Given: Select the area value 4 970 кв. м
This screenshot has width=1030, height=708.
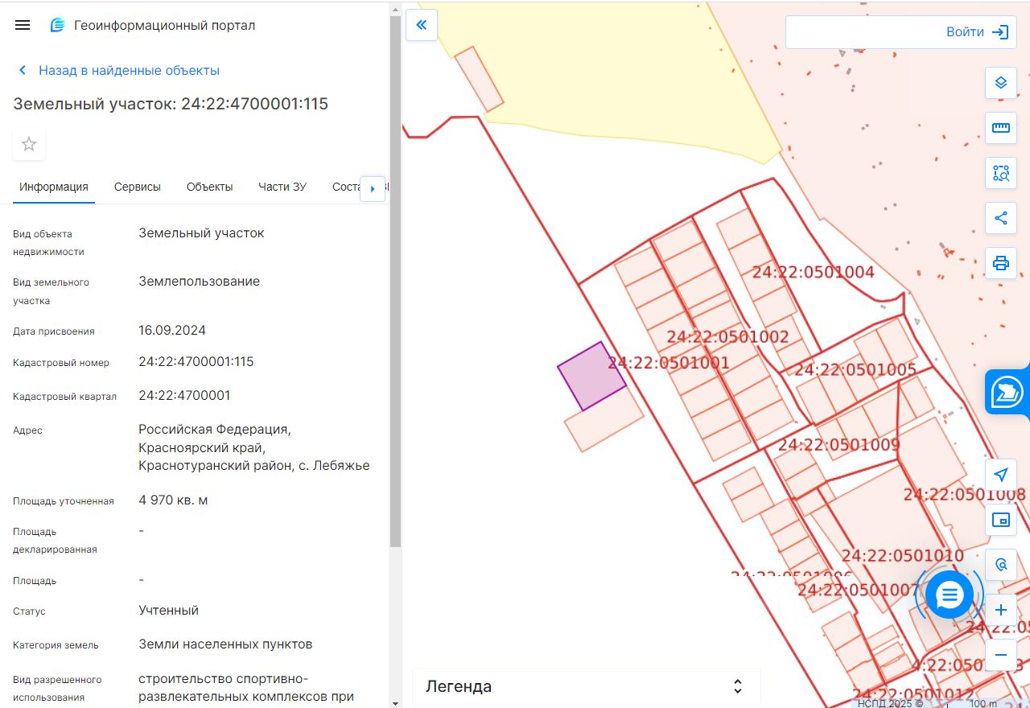Looking at the screenshot, I should tap(173, 500).
